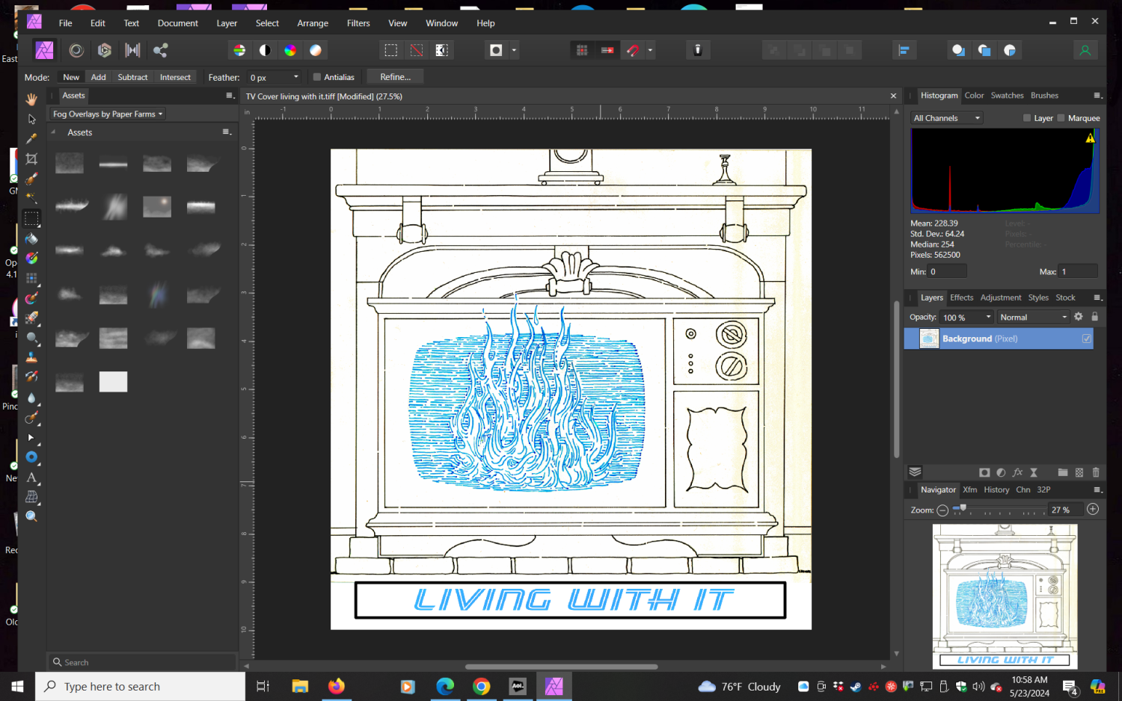Select the Mesh Warp tool

(x=31, y=497)
